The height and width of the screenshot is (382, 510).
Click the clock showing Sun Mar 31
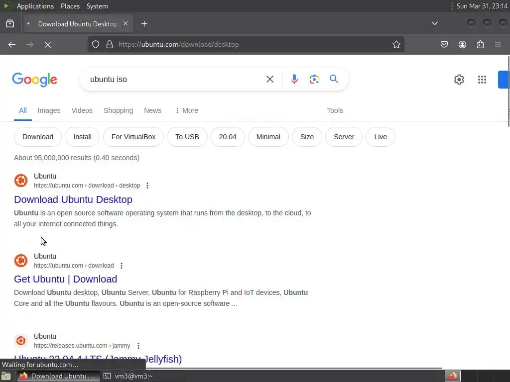pos(482,6)
